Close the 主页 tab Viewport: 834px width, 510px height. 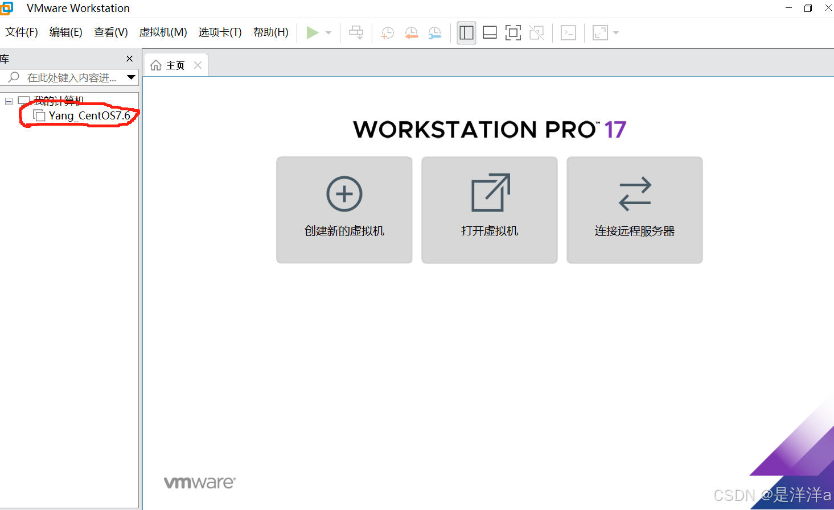(x=198, y=65)
